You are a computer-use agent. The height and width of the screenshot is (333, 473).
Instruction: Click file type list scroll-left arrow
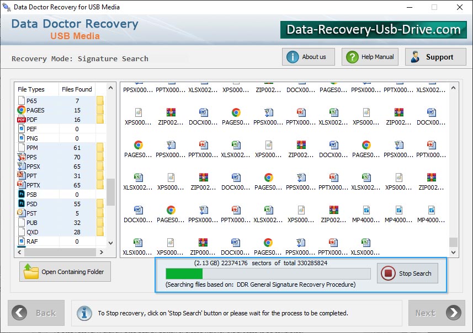pyautogui.click(x=20, y=252)
